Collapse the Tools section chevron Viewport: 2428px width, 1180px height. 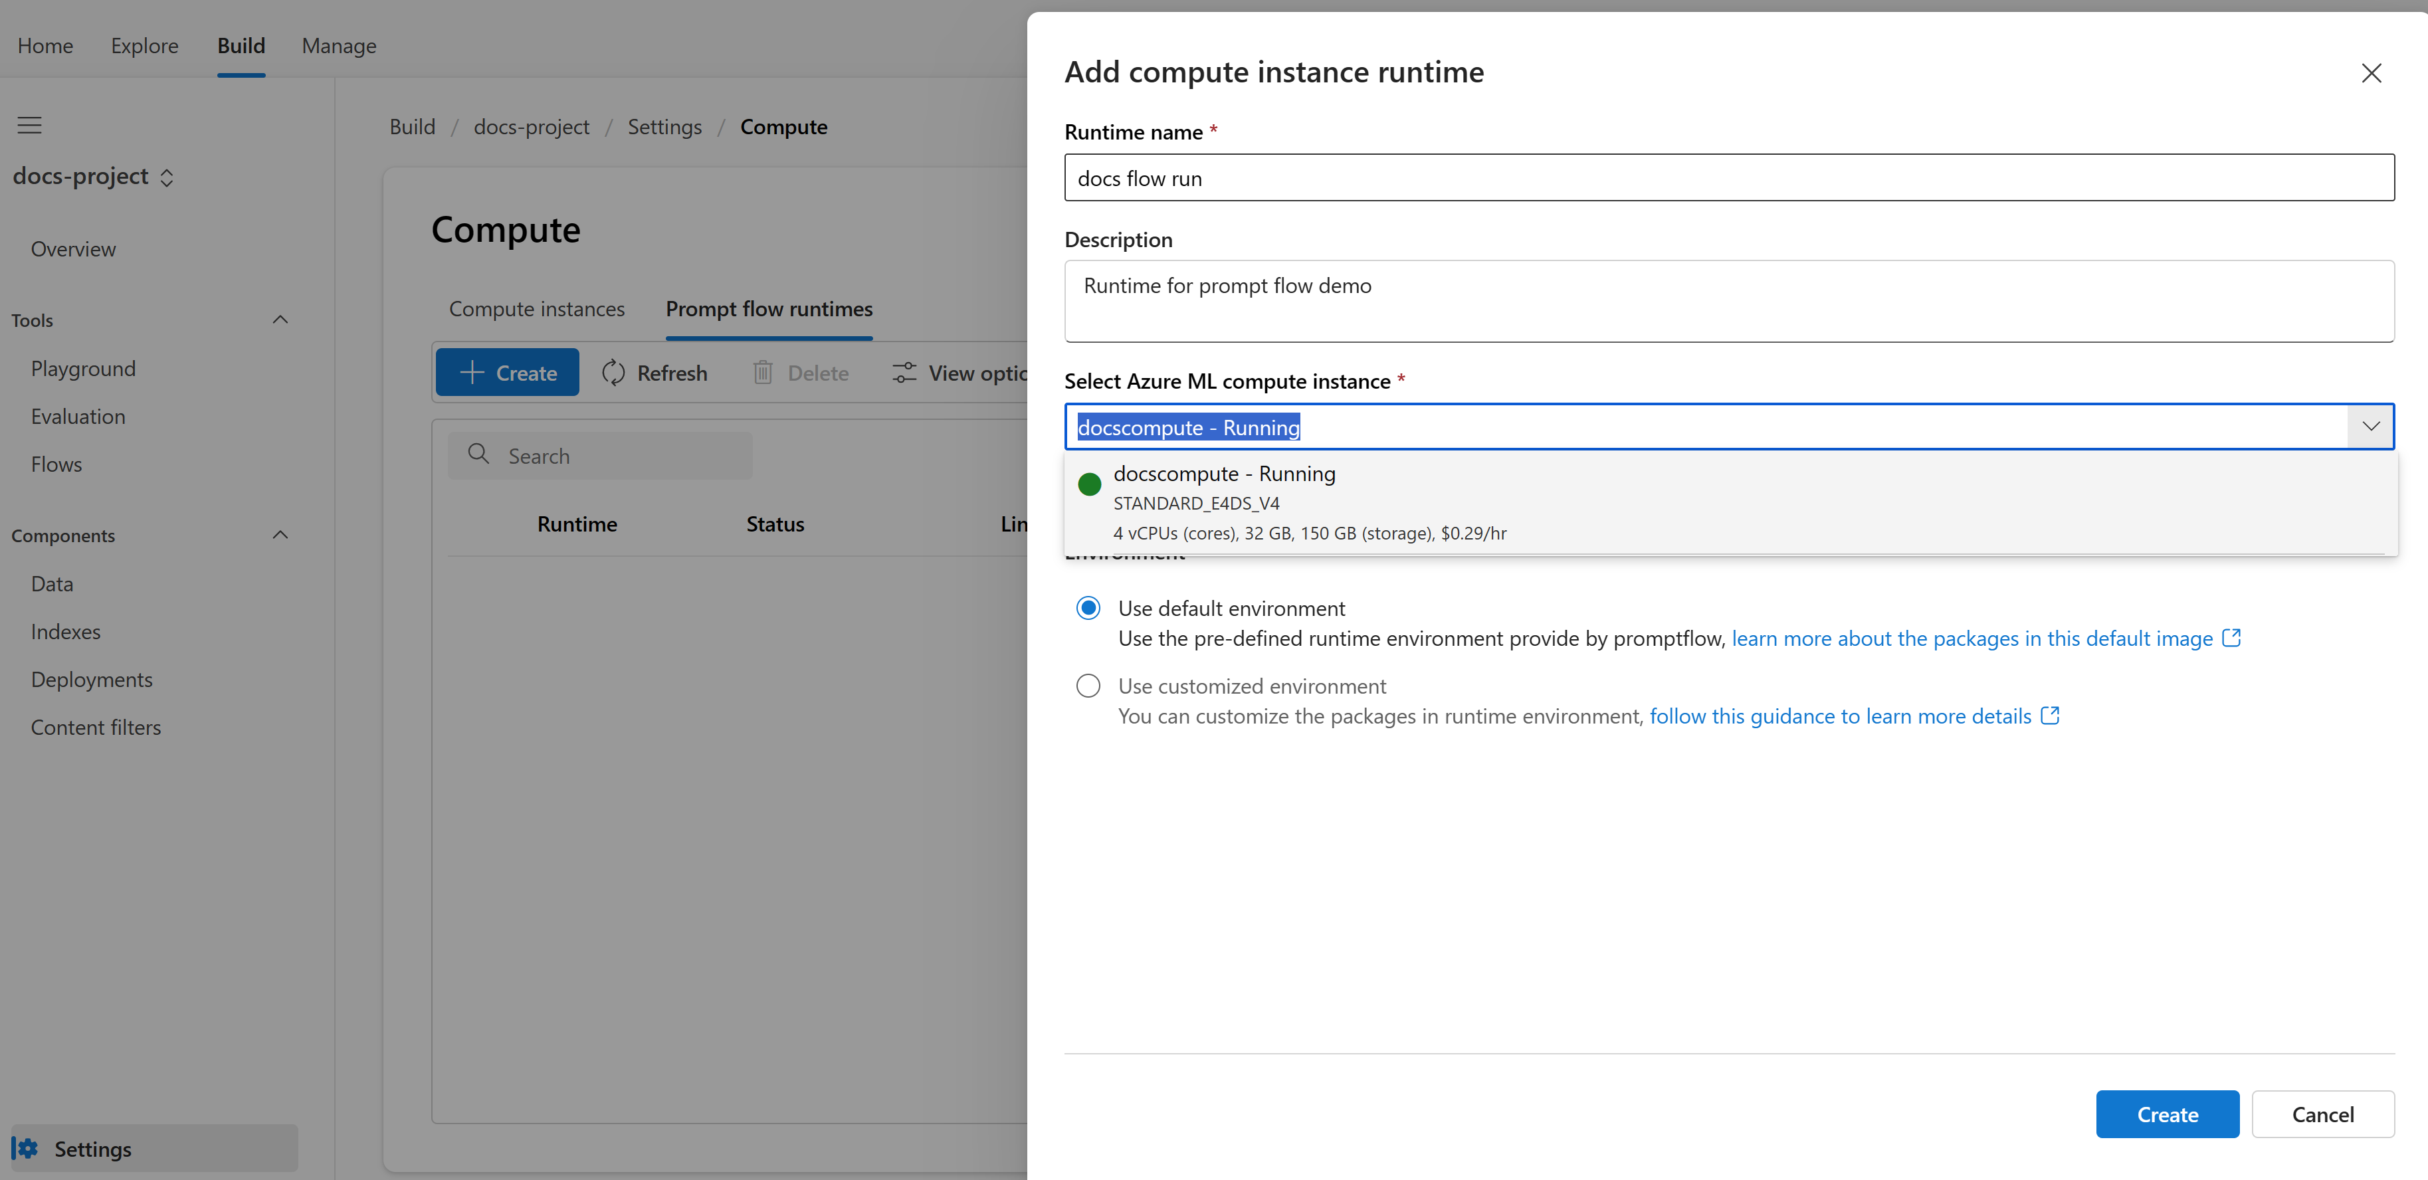click(280, 320)
